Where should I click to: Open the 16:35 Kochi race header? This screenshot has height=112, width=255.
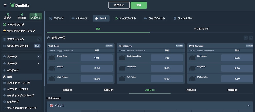point(81,46)
